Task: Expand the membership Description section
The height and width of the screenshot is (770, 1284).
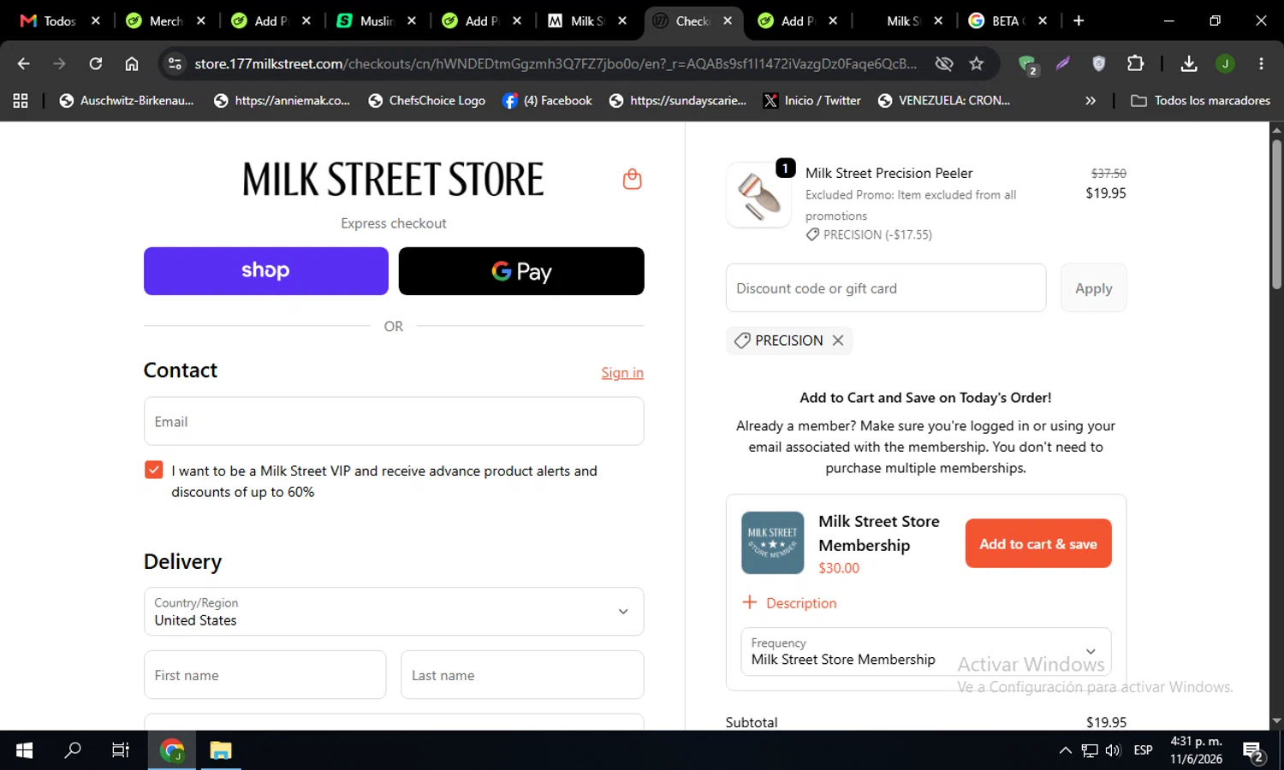Action: point(789,603)
